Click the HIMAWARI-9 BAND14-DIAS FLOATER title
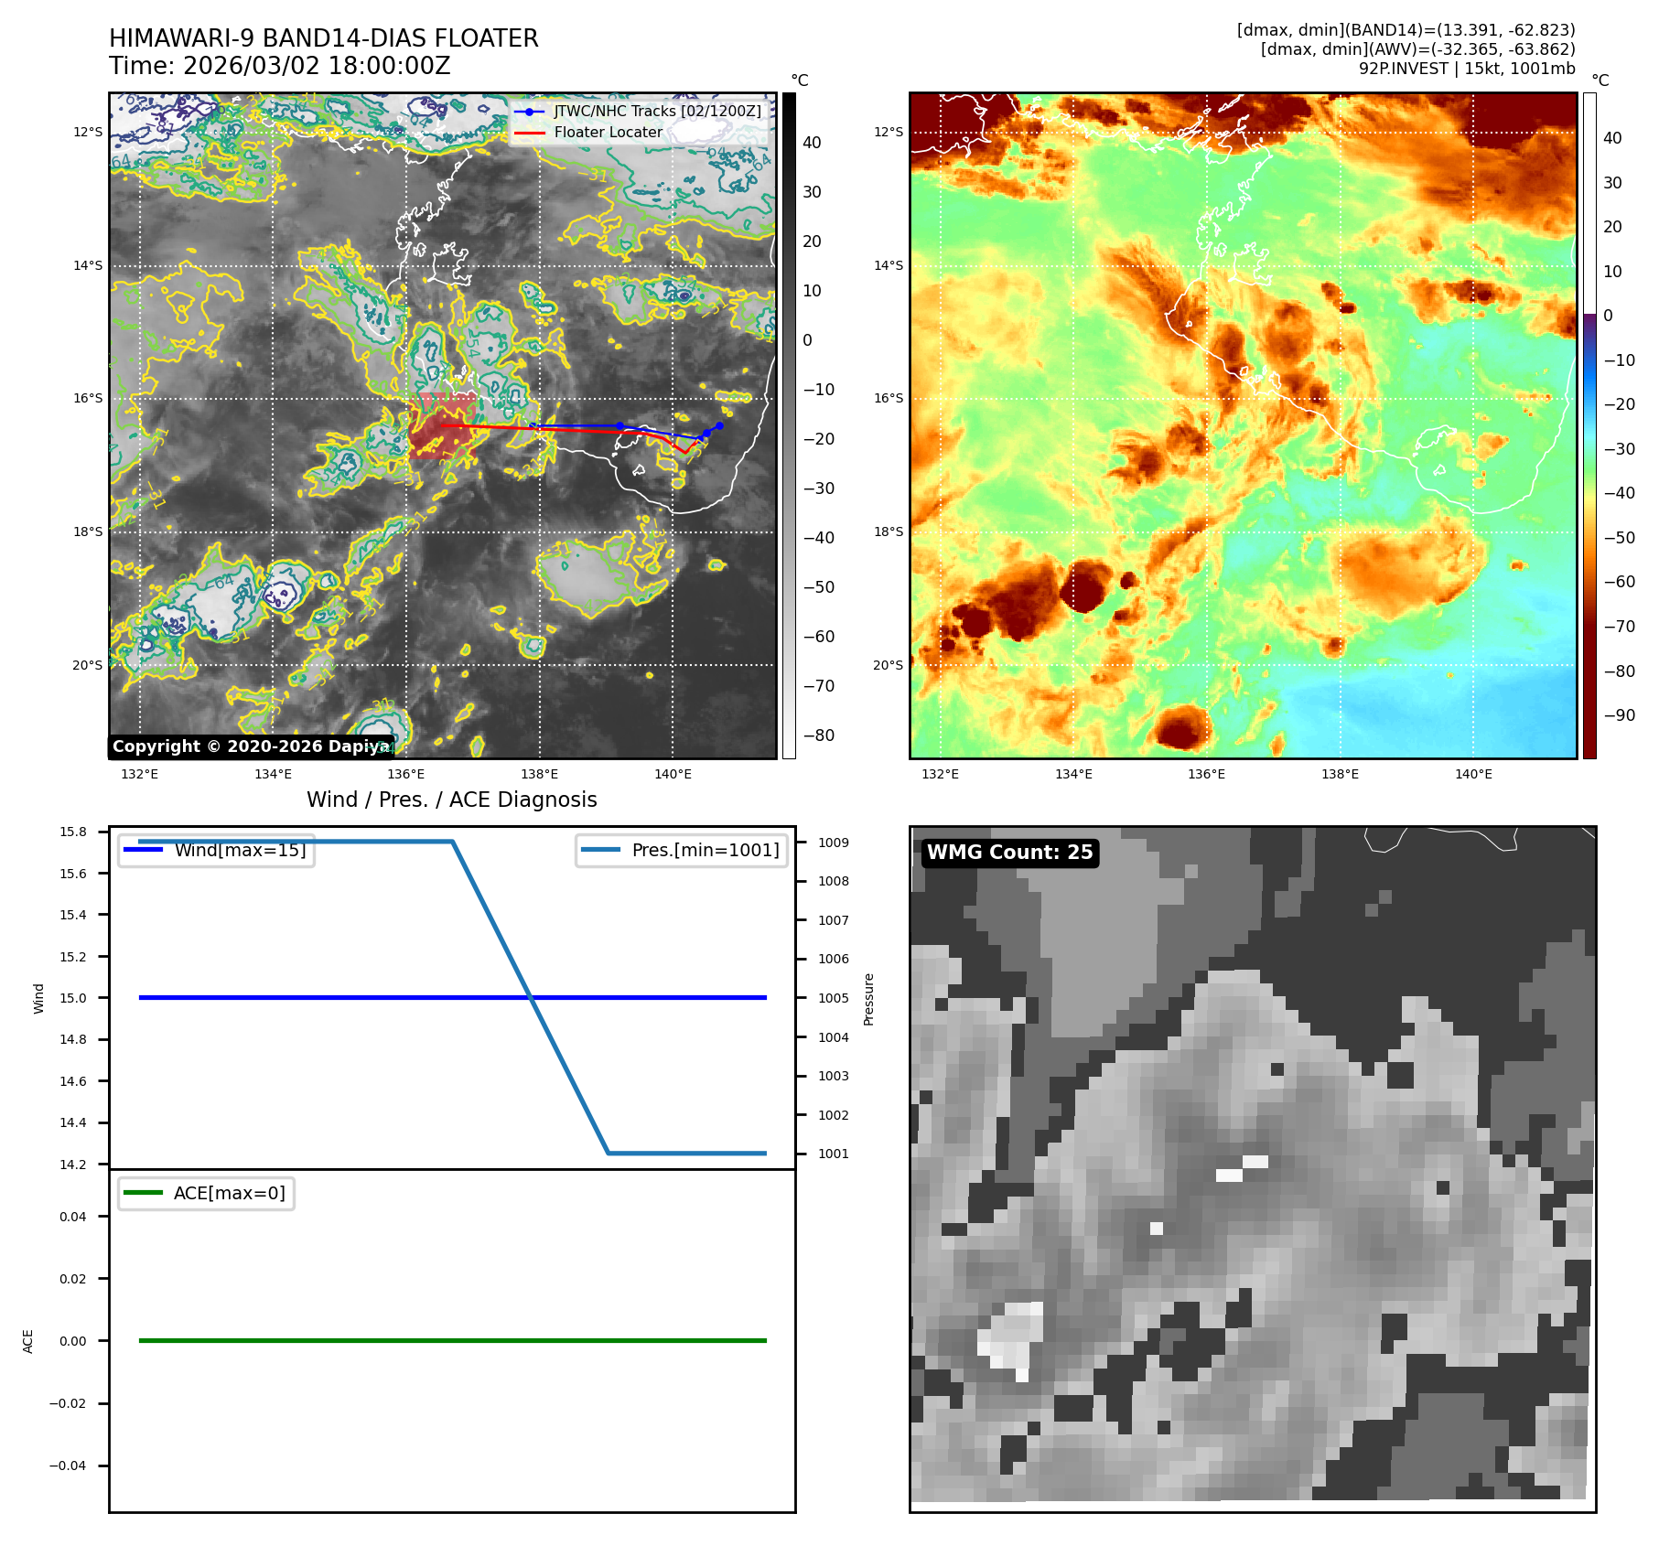The height and width of the screenshot is (1546, 1659). point(323,38)
